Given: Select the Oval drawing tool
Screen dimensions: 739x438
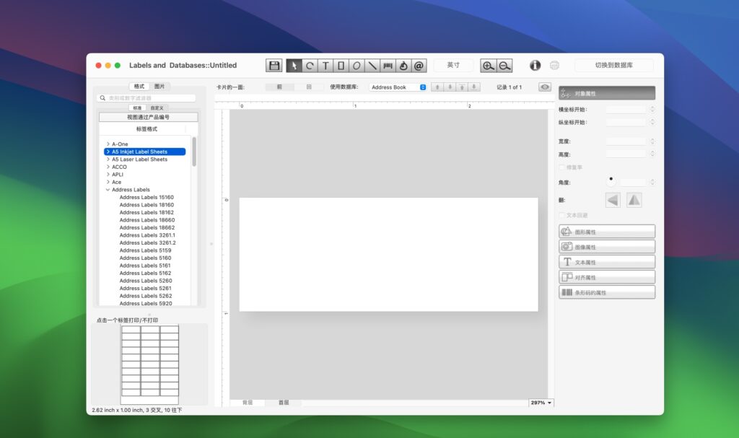Looking at the screenshot, I should click(x=356, y=66).
